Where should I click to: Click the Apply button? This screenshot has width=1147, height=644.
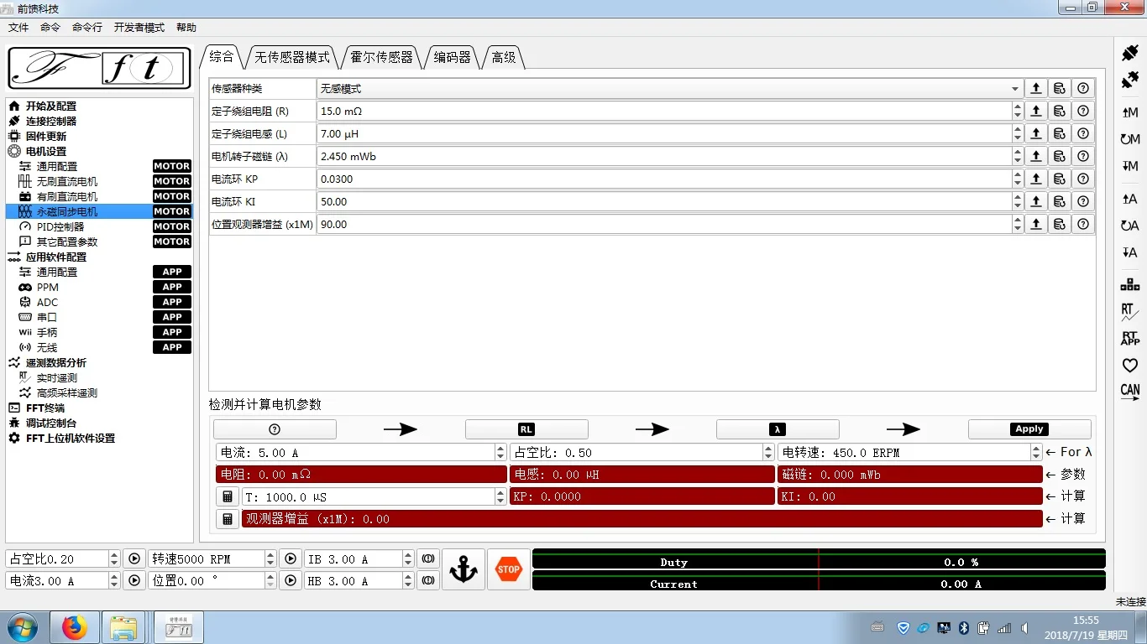(x=1029, y=429)
